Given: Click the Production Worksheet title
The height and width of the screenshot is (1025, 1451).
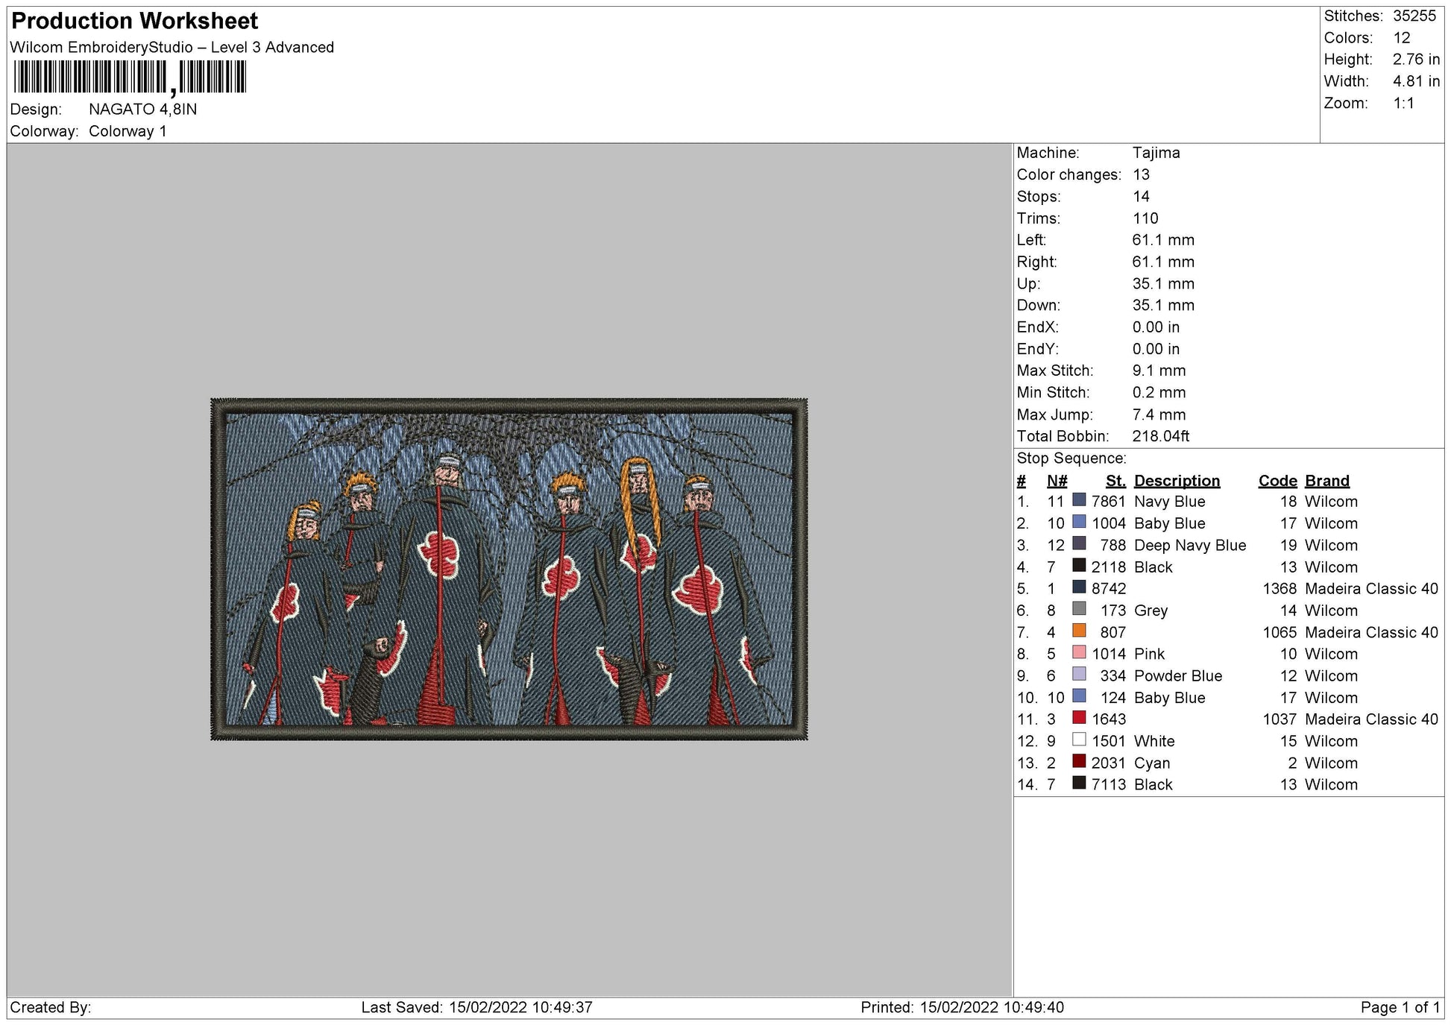Looking at the screenshot, I should tap(135, 21).
